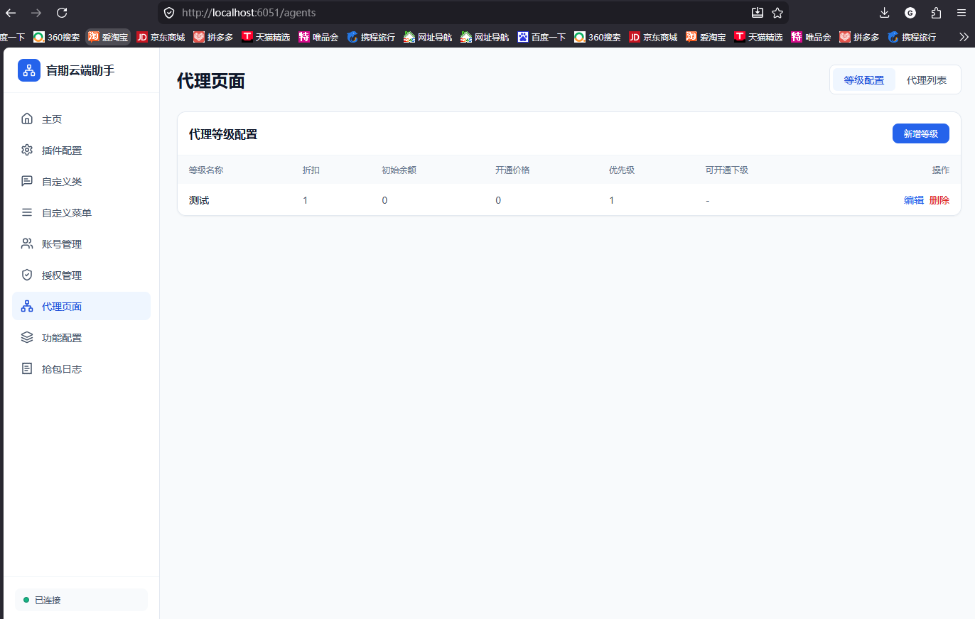Click the 盲期云端助手 blue logo icon
The image size is (975, 619).
[29, 70]
